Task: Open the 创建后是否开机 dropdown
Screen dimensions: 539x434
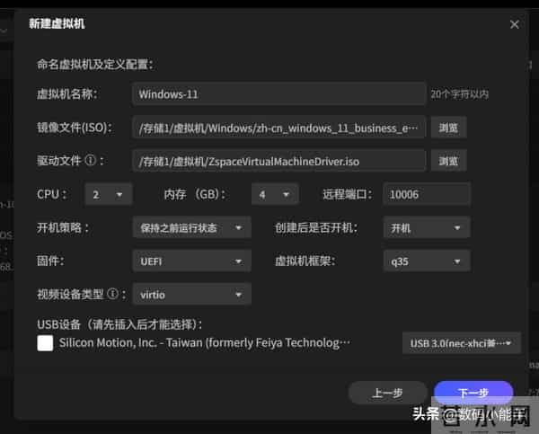Action: pos(427,227)
